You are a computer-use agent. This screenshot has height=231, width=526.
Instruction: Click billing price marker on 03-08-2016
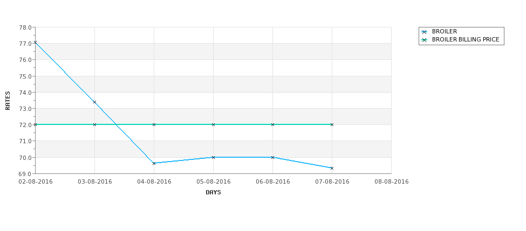94,124
